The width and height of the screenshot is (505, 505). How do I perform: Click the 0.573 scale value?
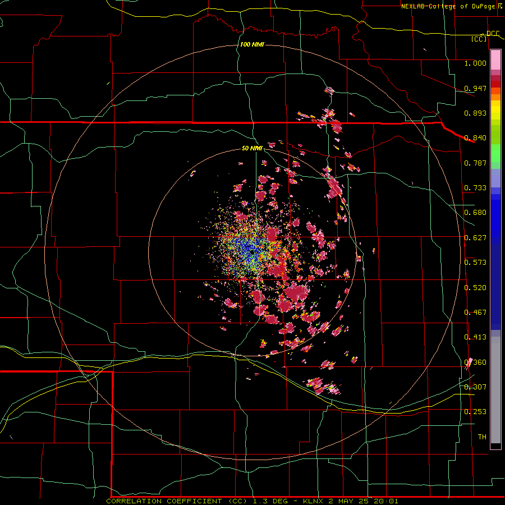pos(475,263)
